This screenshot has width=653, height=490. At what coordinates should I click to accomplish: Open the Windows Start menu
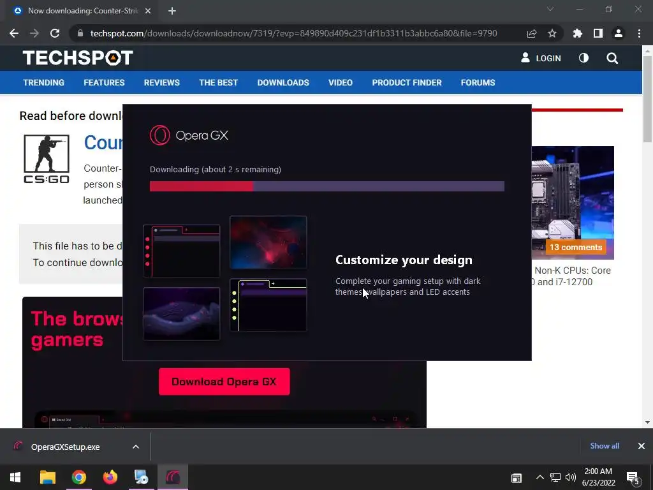click(x=15, y=477)
